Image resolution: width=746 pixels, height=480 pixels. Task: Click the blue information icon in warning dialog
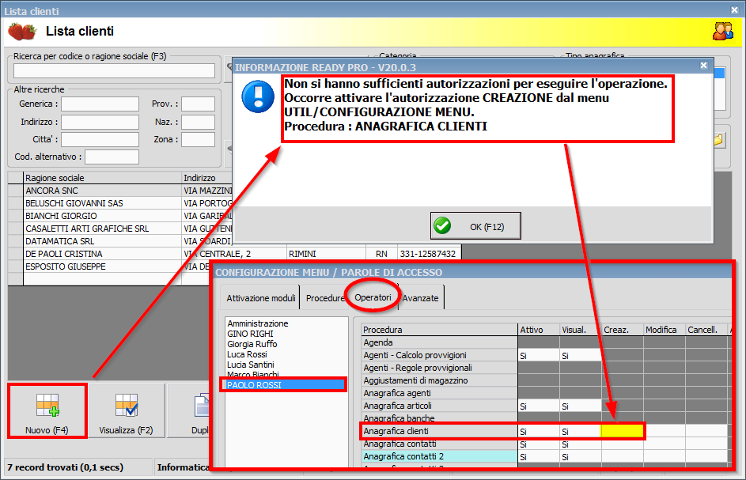[257, 96]
